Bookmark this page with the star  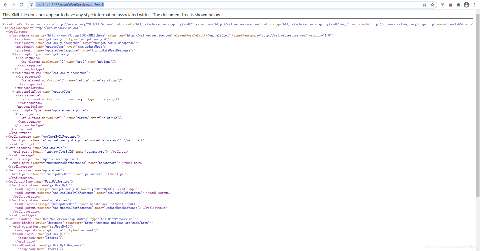[x=432, y=5]
